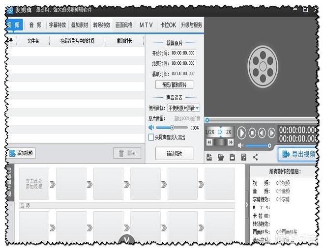Click the 导出视频 export button

pyautogui.click(x=298, y=154)
